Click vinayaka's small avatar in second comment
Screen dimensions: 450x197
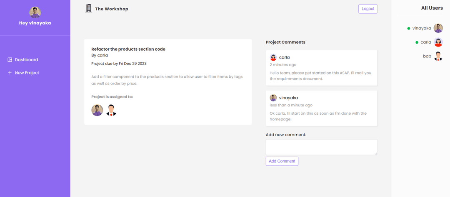tap(273, 98)
